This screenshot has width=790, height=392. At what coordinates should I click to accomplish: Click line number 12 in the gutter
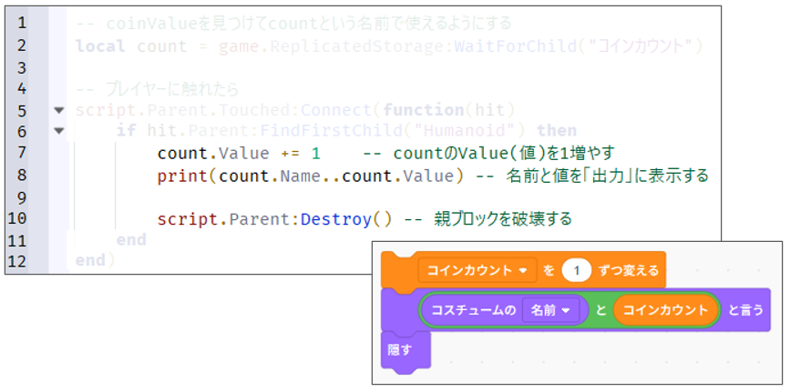(18, 261)
